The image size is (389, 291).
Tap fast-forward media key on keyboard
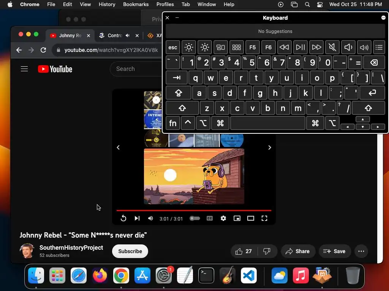[316, 47]
